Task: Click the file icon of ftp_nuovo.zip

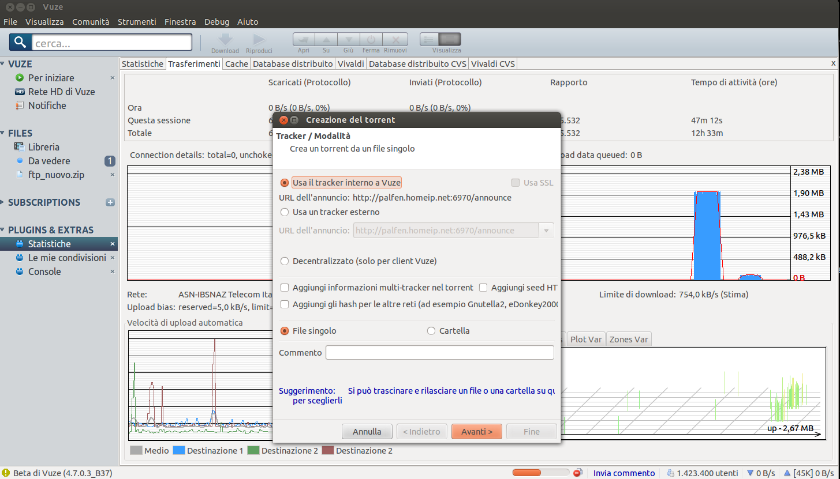Action: pyautogui.click(x=20, y=175)
